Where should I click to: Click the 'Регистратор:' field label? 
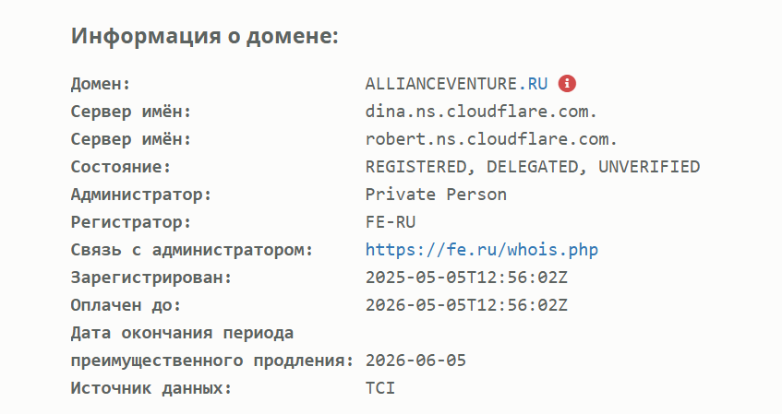(x=131, y=223)
